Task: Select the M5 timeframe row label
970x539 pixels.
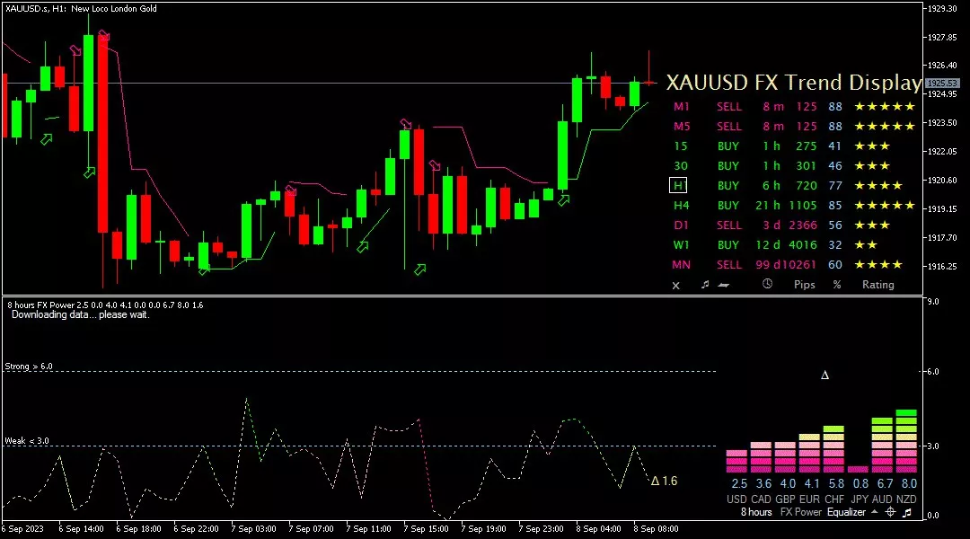Action: pyautogui.click(x=681, y=127)
